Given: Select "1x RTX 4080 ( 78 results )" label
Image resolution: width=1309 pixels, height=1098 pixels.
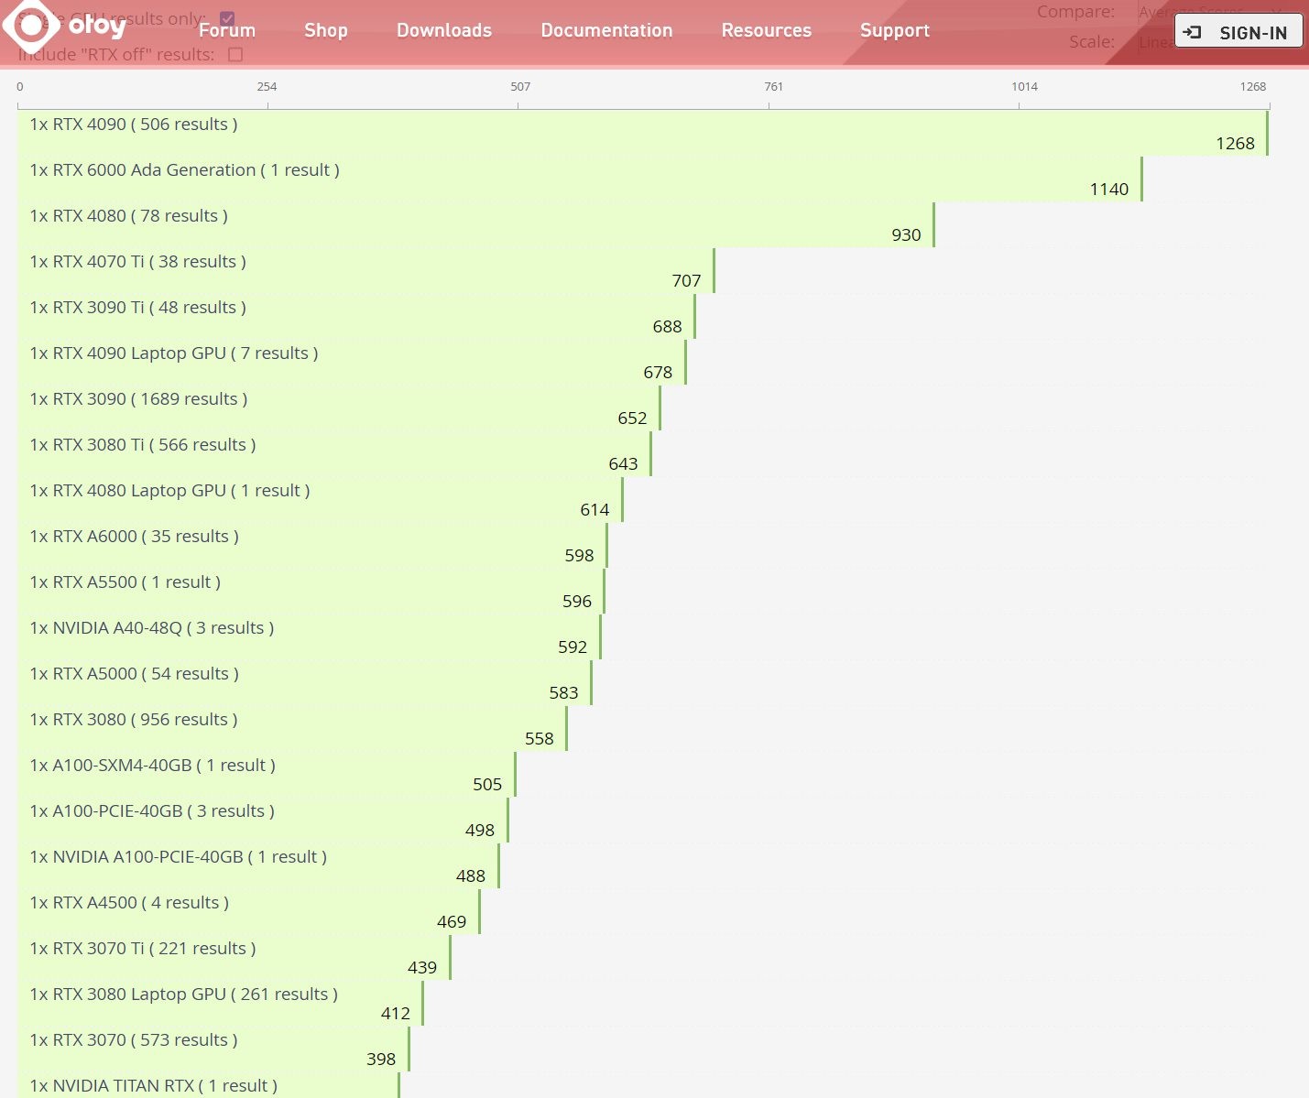Looking at the screenshot, I should coord(129,216).
